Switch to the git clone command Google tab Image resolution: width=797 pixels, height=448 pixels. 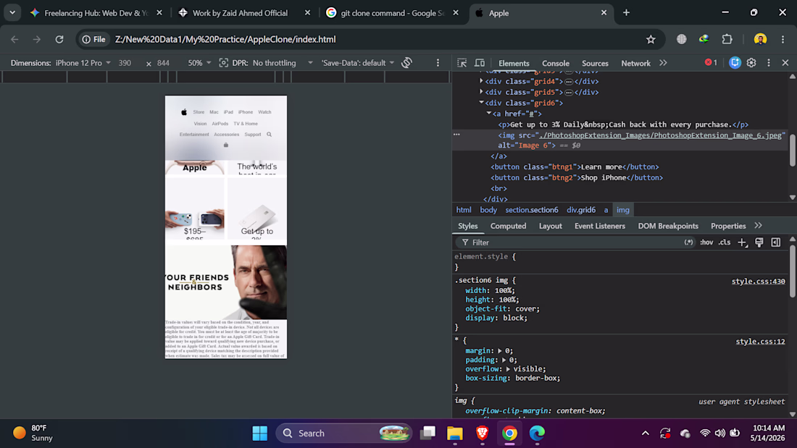point(392,13)
